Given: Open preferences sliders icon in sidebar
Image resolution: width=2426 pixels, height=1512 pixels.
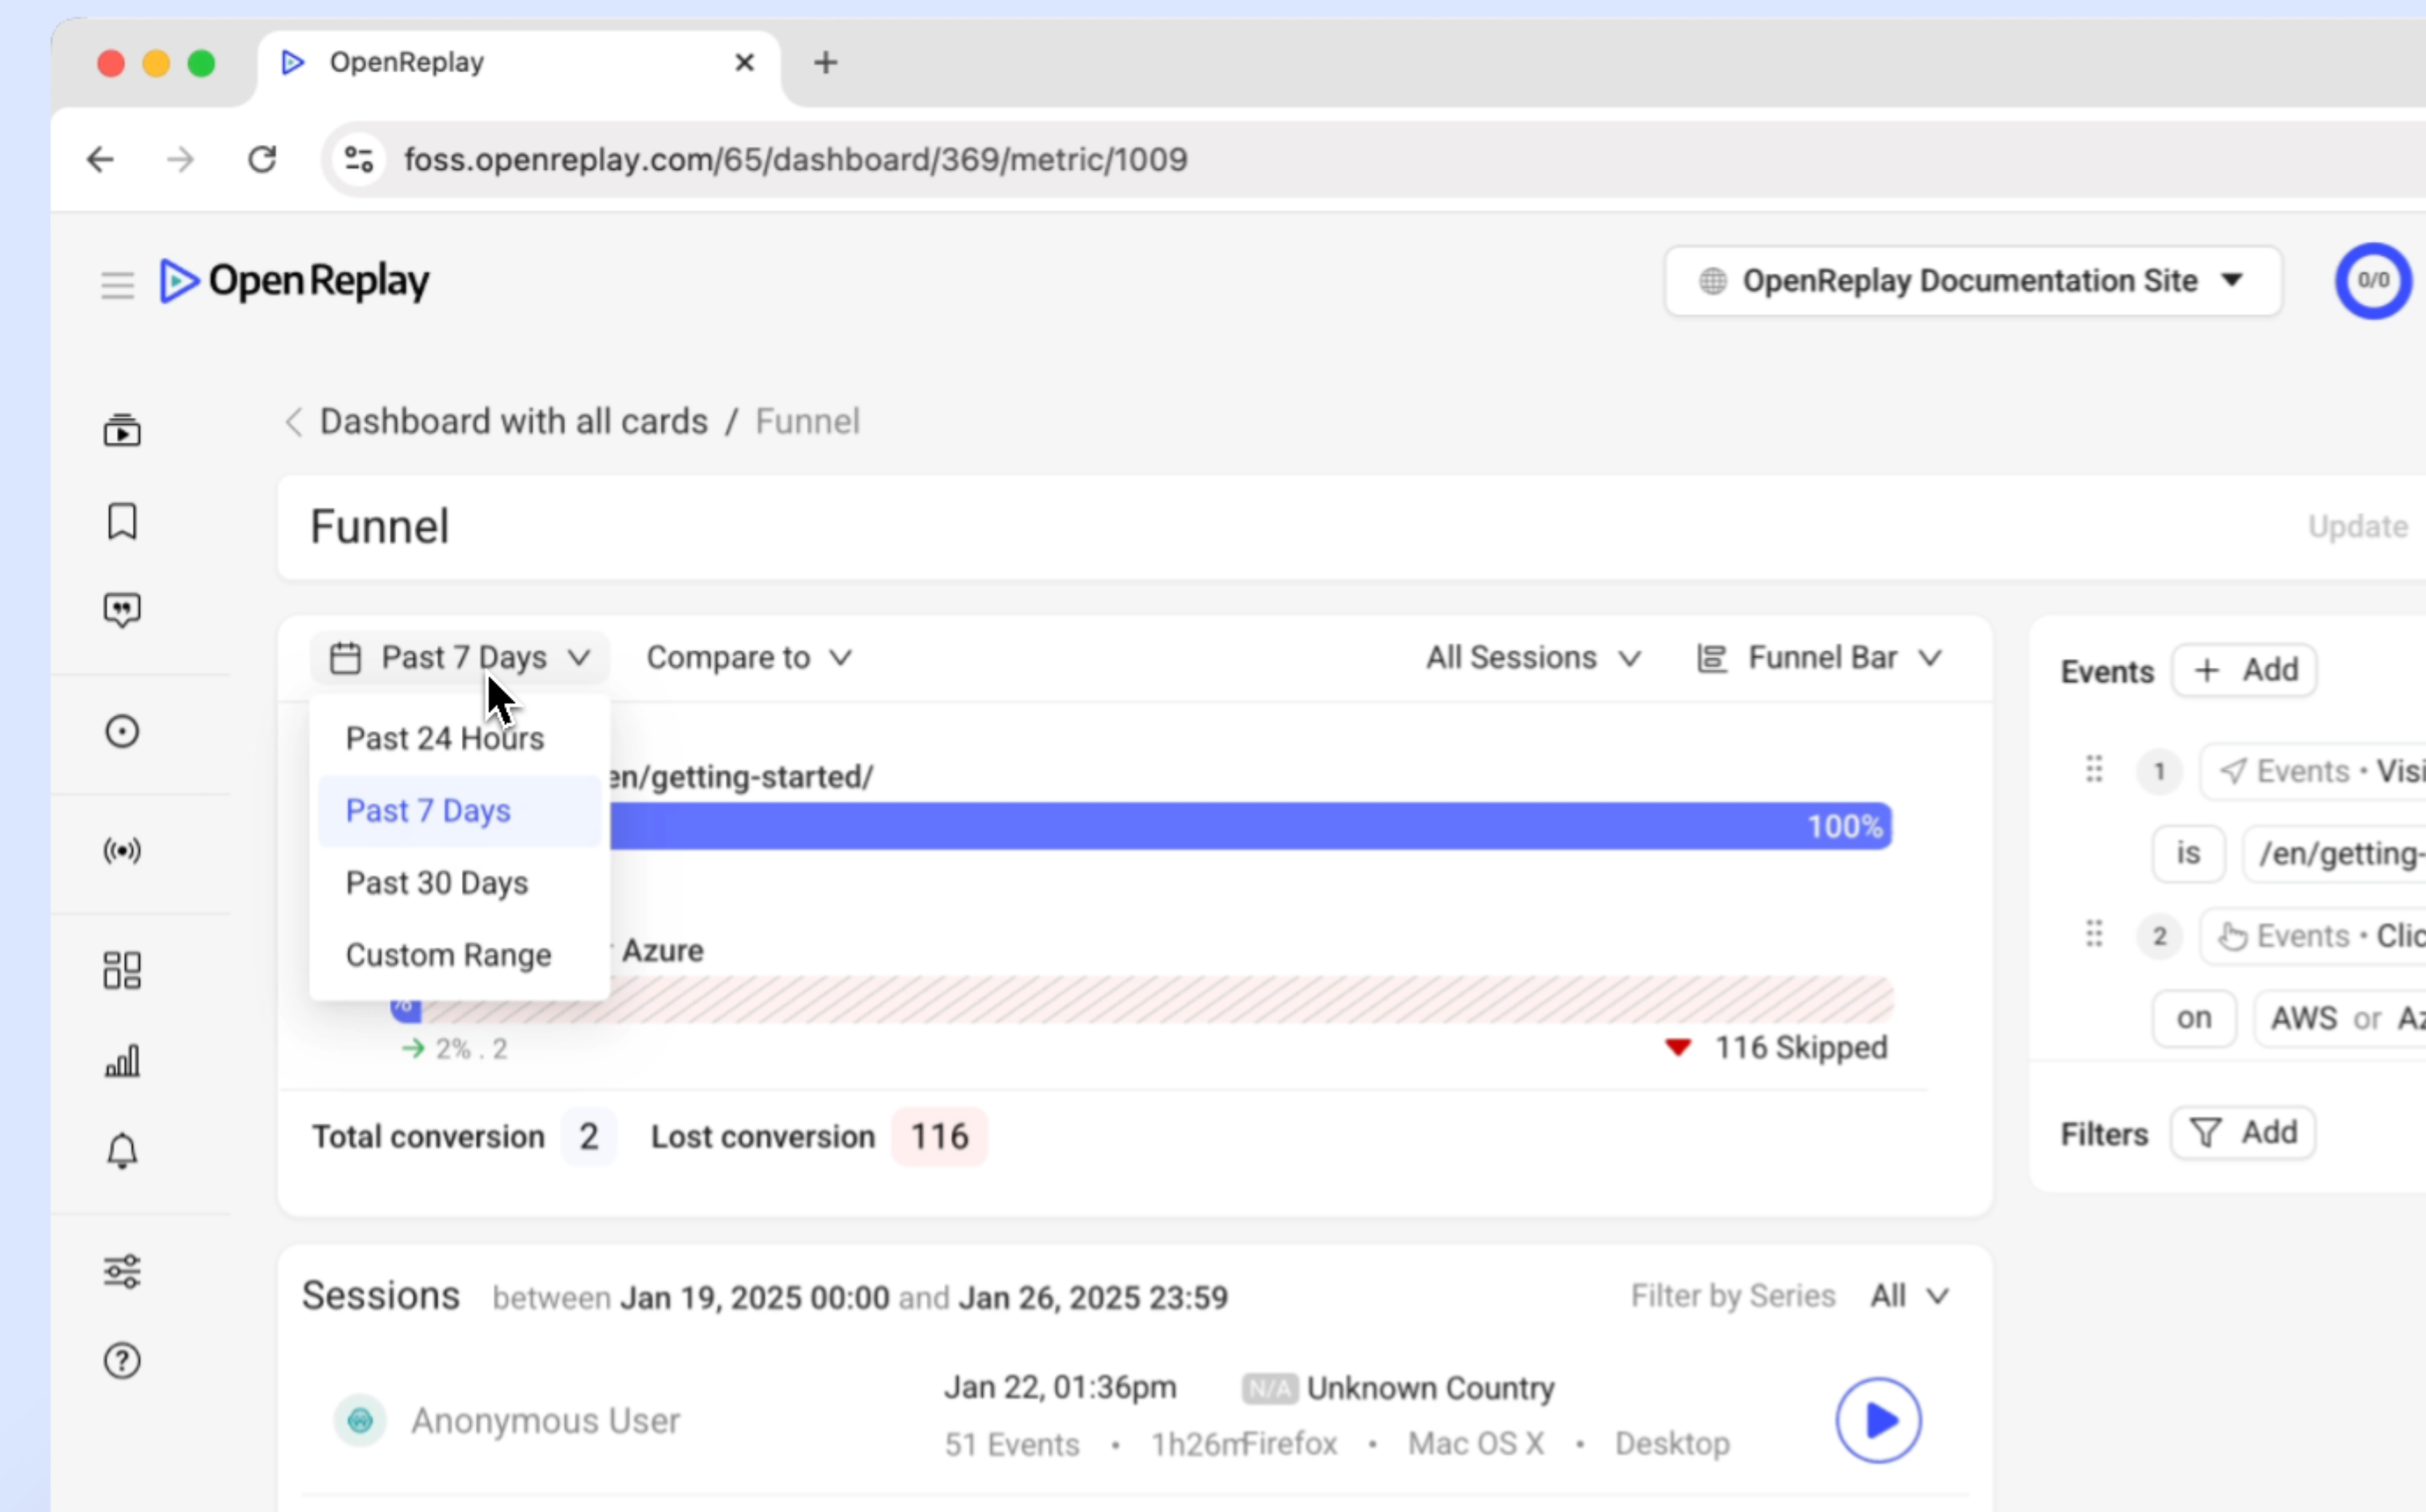Looking at the screenshot, I should click(x=122, y=1271).
